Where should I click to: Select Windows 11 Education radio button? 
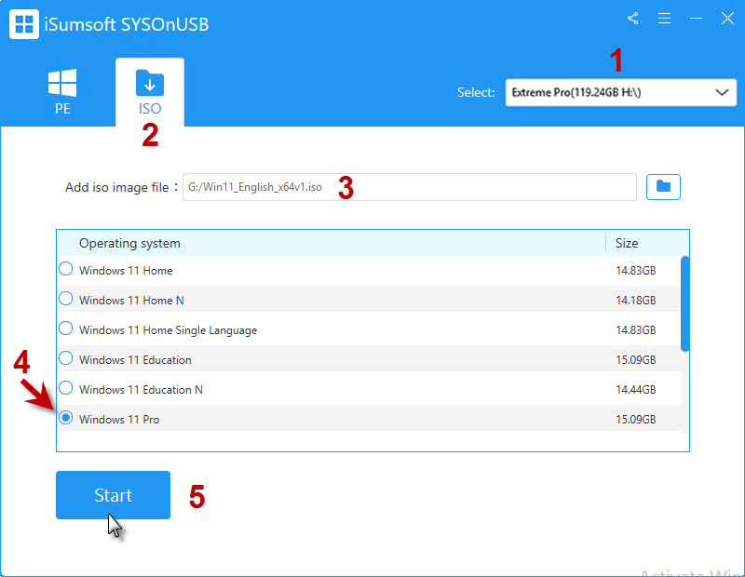65,358
